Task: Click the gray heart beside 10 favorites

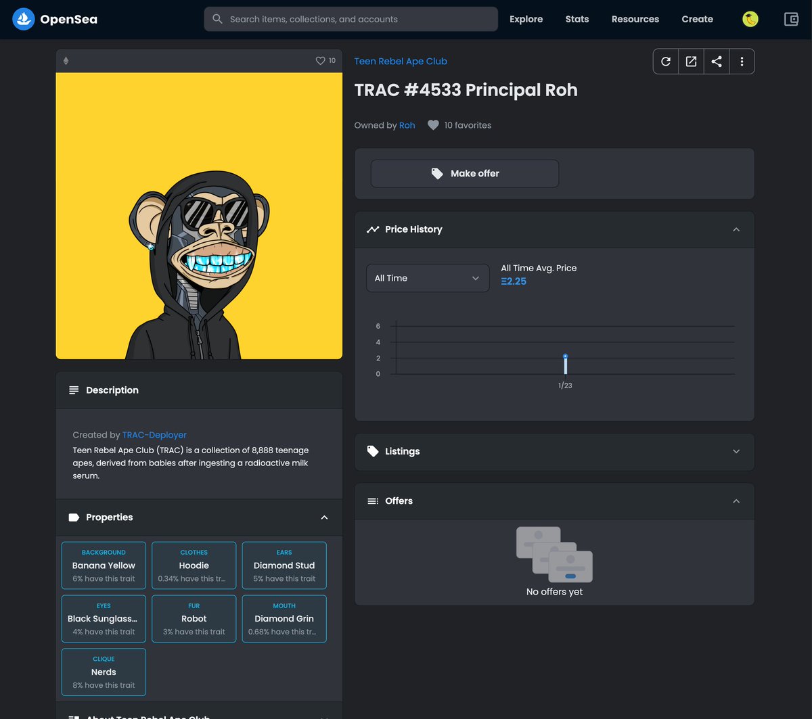Action: coord(433,125)
